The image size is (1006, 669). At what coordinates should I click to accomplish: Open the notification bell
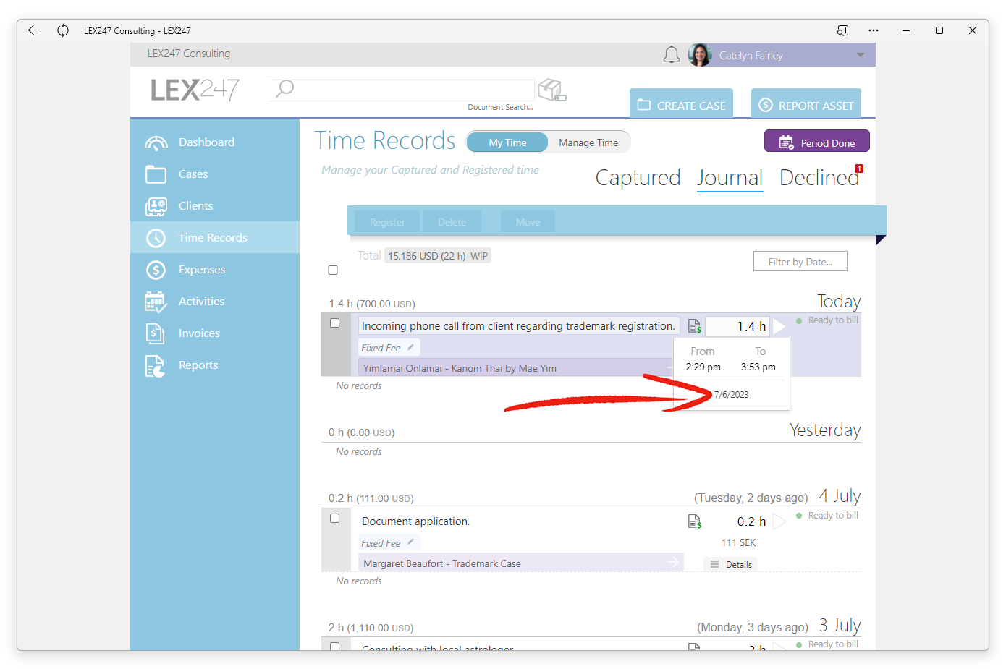click(x=672, y=55)
